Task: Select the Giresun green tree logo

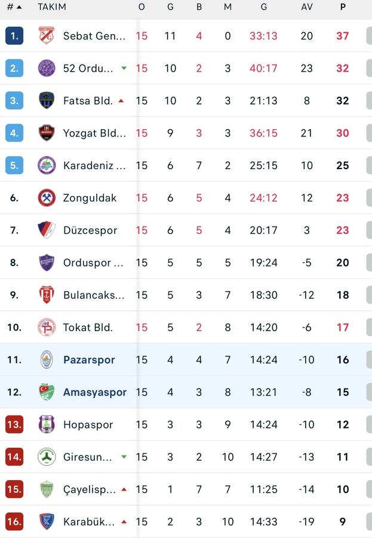Action: pyautogui.click(x=47, y=457)
